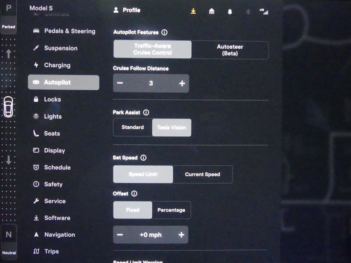351x263 pixels.
Task: Open the Lights settings icon
Action: coord(37,116)
